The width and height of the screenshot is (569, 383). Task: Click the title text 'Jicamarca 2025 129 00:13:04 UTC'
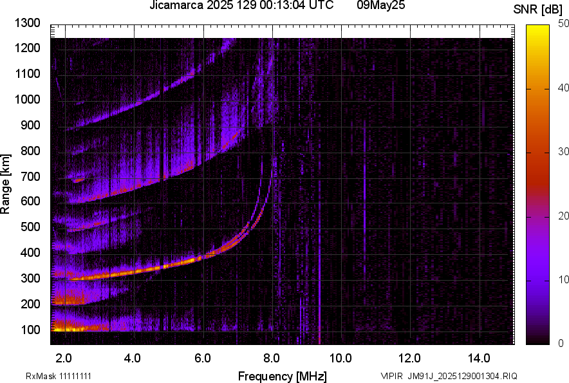(x=241, y=5)
